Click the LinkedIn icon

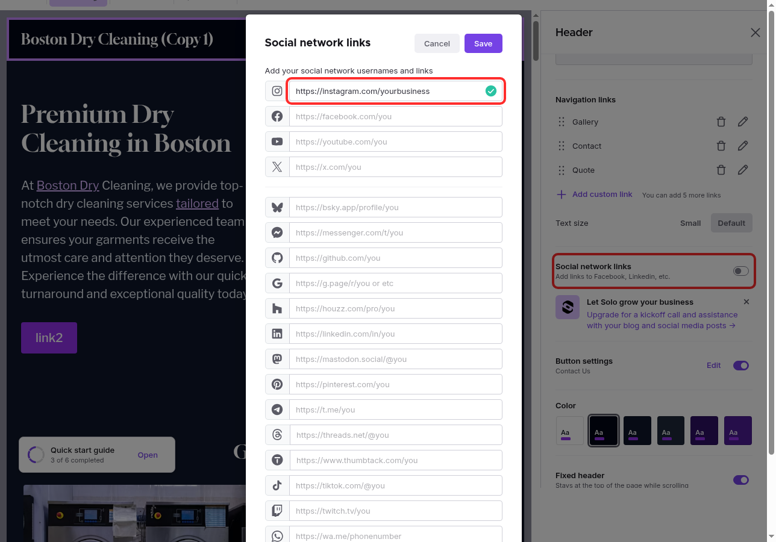[x=277, y=334]
